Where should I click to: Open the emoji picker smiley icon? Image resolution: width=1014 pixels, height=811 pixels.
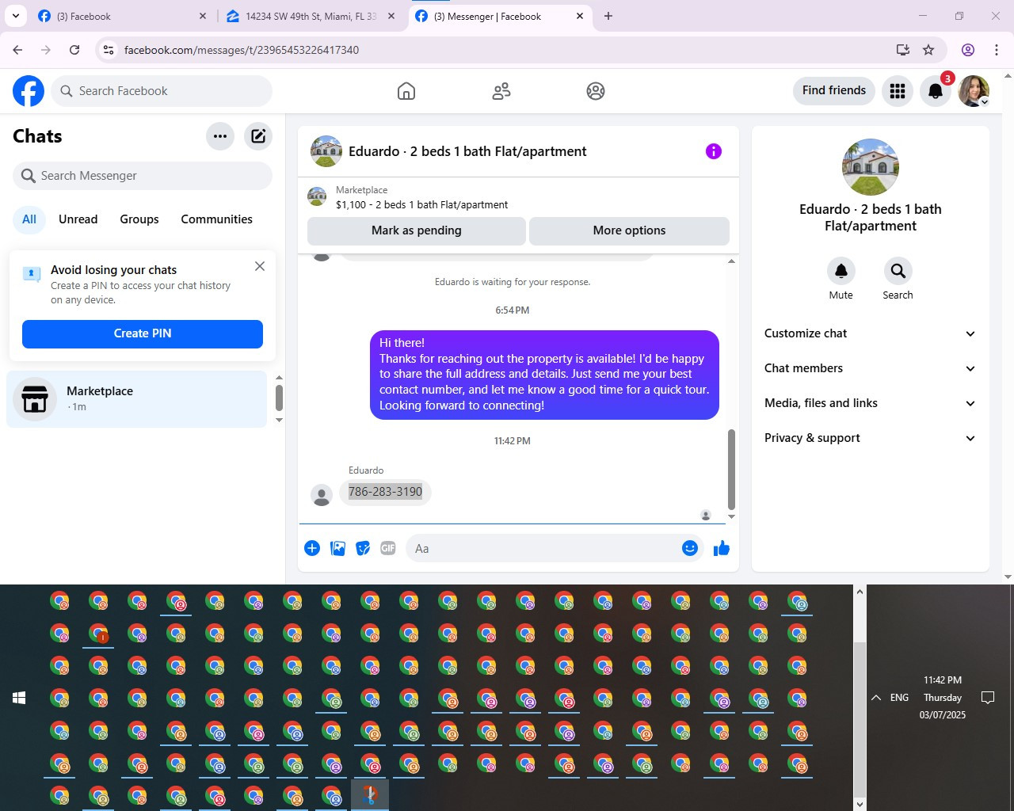[690, 548]
